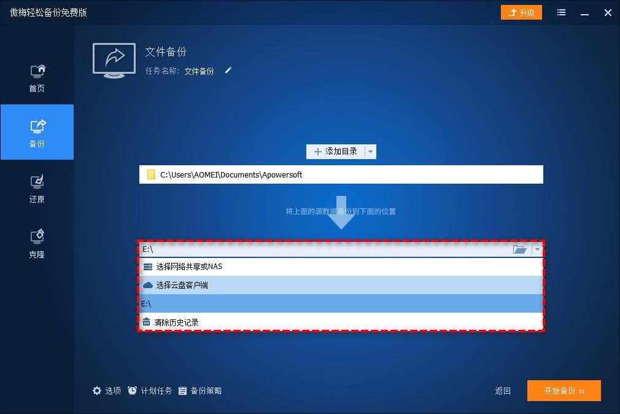This screenshot has width=620, height=414.
Task: 点击铅笔图标编辑任务名称
Action: point(228,71)
